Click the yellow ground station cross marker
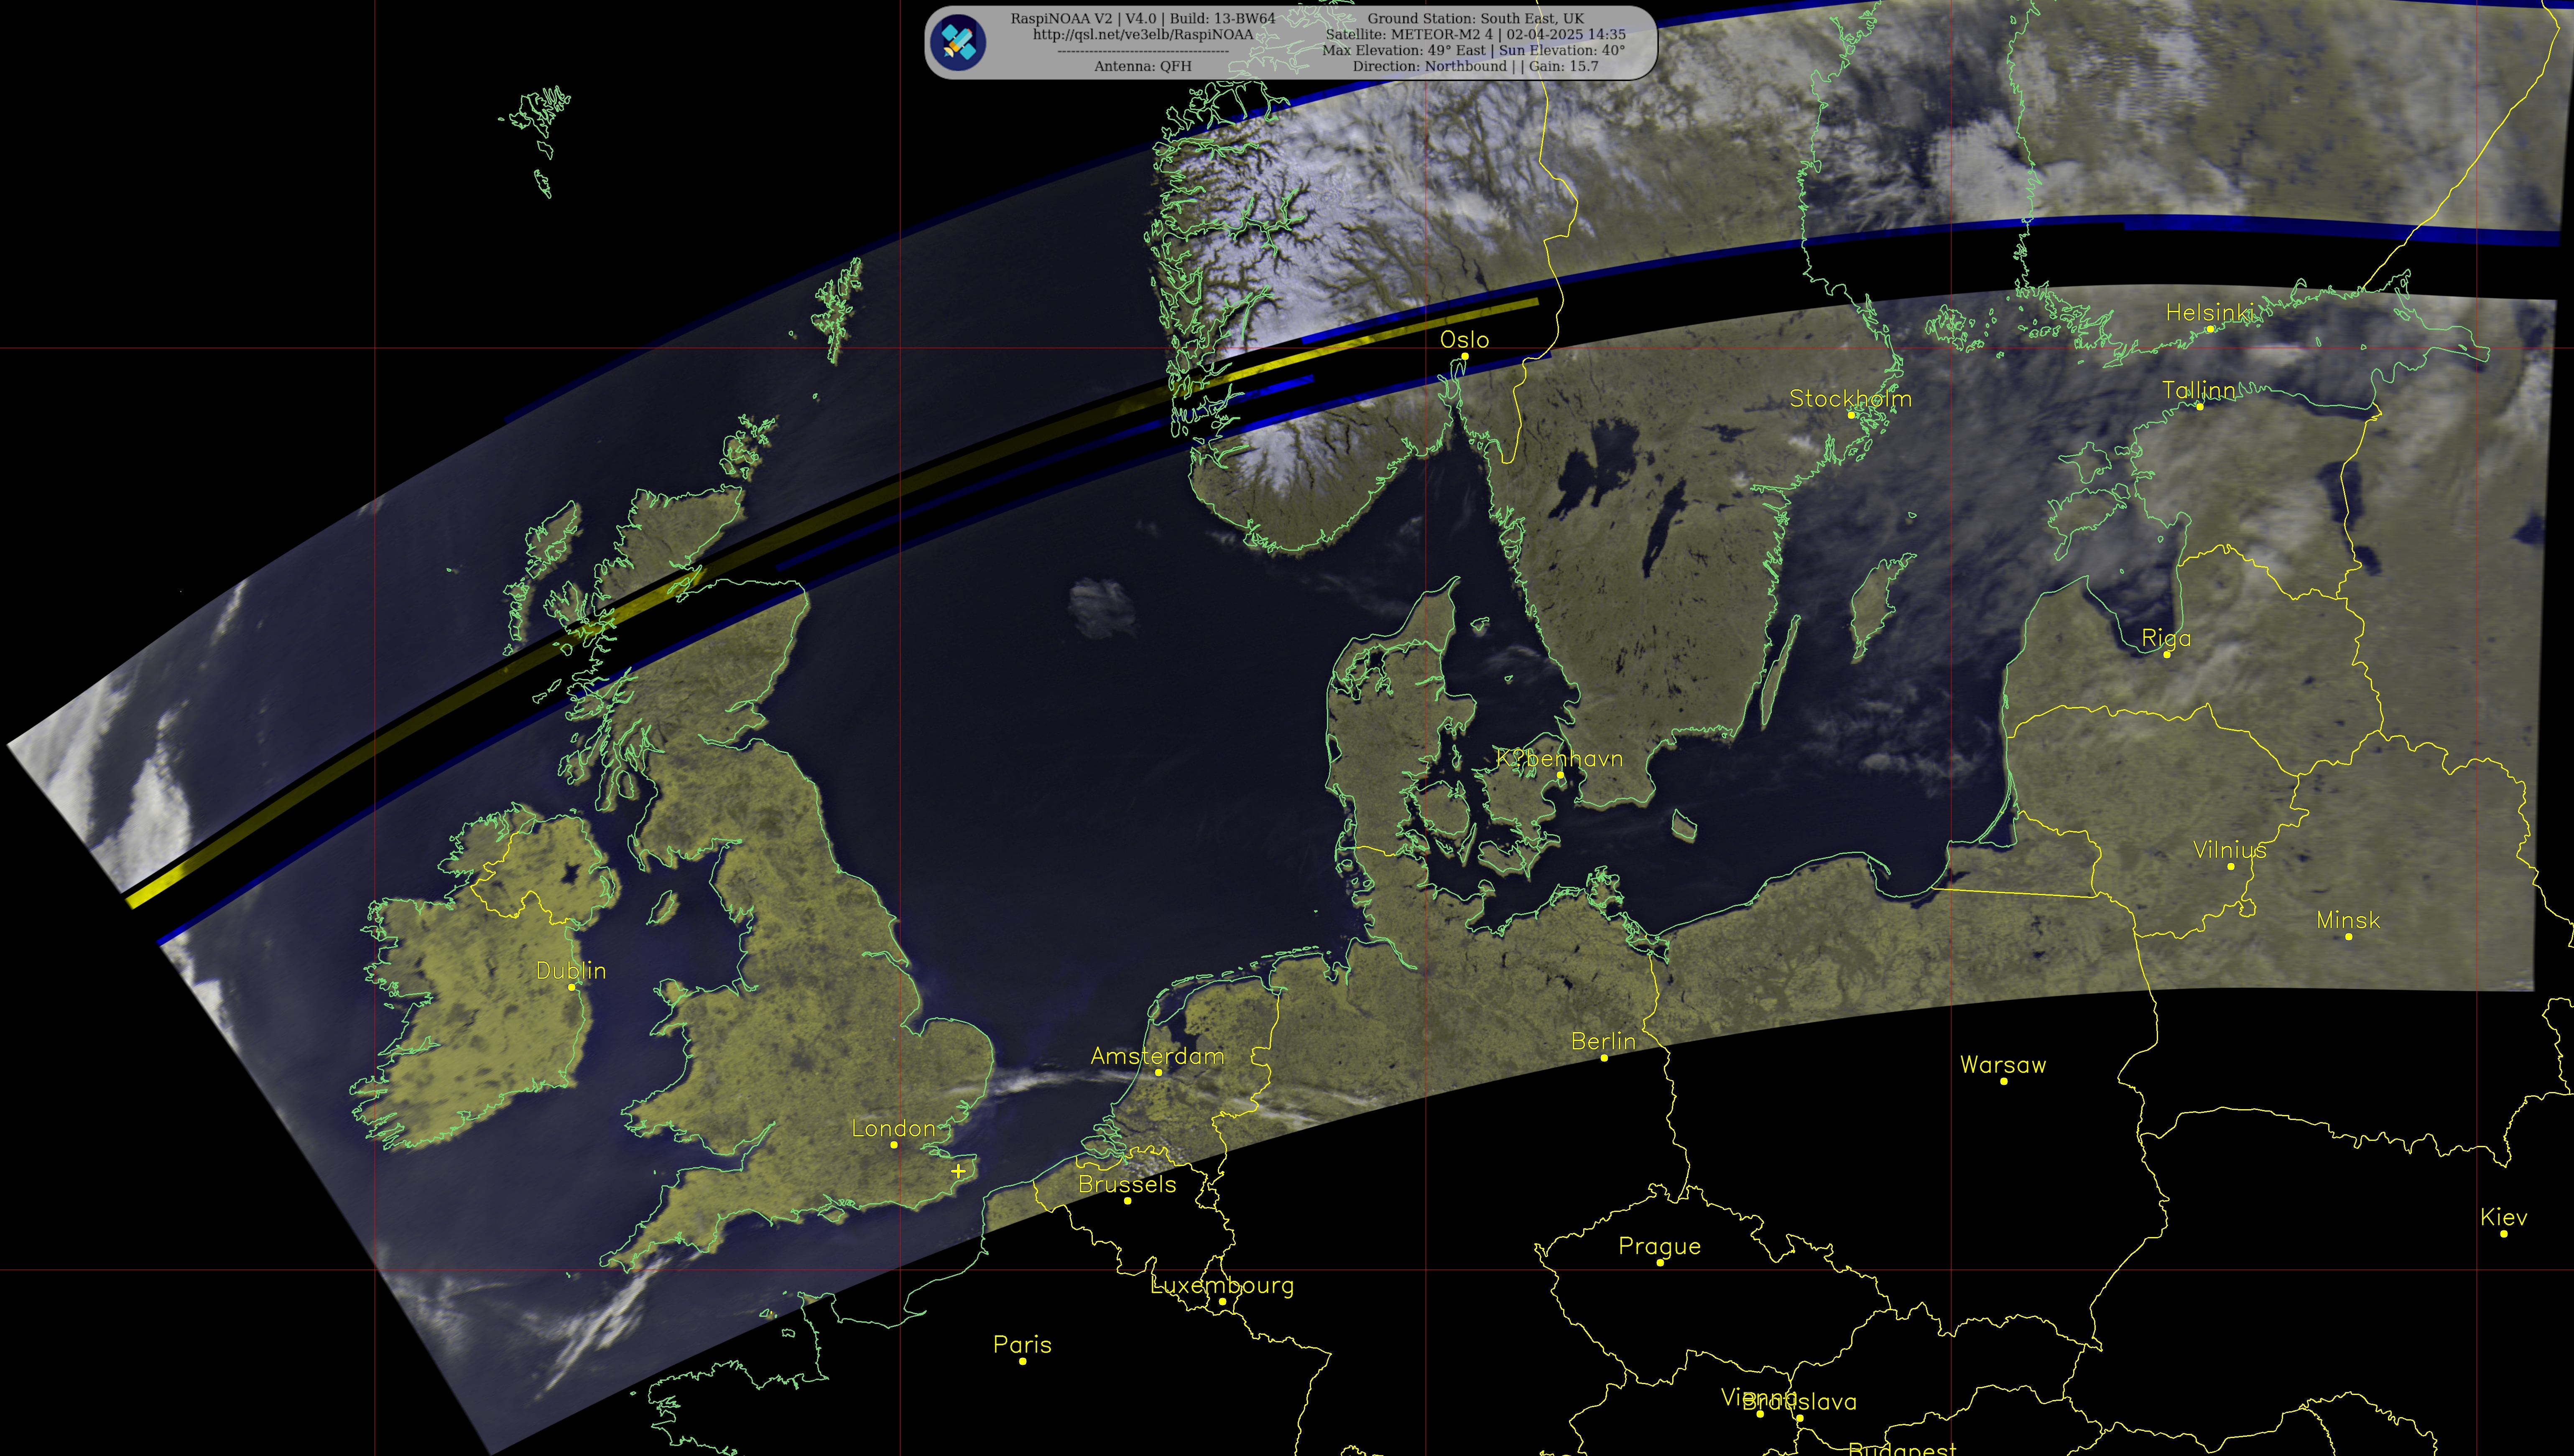 pyautogui.click(x=958, y=1170)
